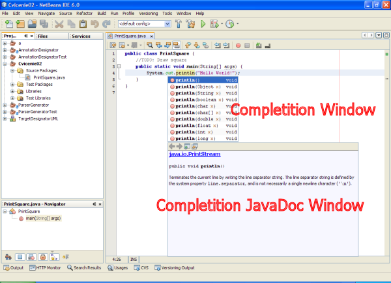Click the INS insert mode indicator

coord(134,260)
